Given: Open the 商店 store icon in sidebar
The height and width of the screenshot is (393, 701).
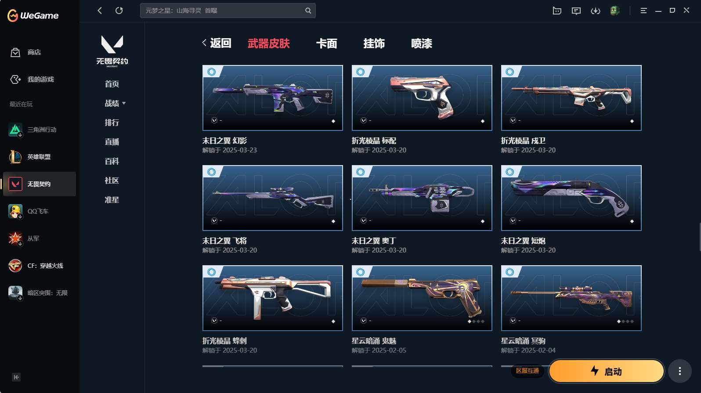Looking at the screenshot, I should point(15,52).
